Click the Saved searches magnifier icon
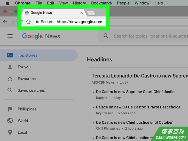 click(x=10, y=90)
